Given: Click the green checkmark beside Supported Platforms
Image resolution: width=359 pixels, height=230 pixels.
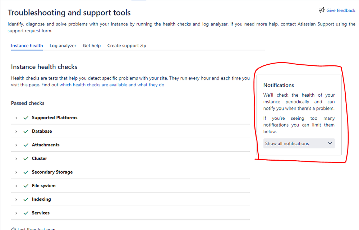Looking at the screenshot, I should [x=26, y=118].
